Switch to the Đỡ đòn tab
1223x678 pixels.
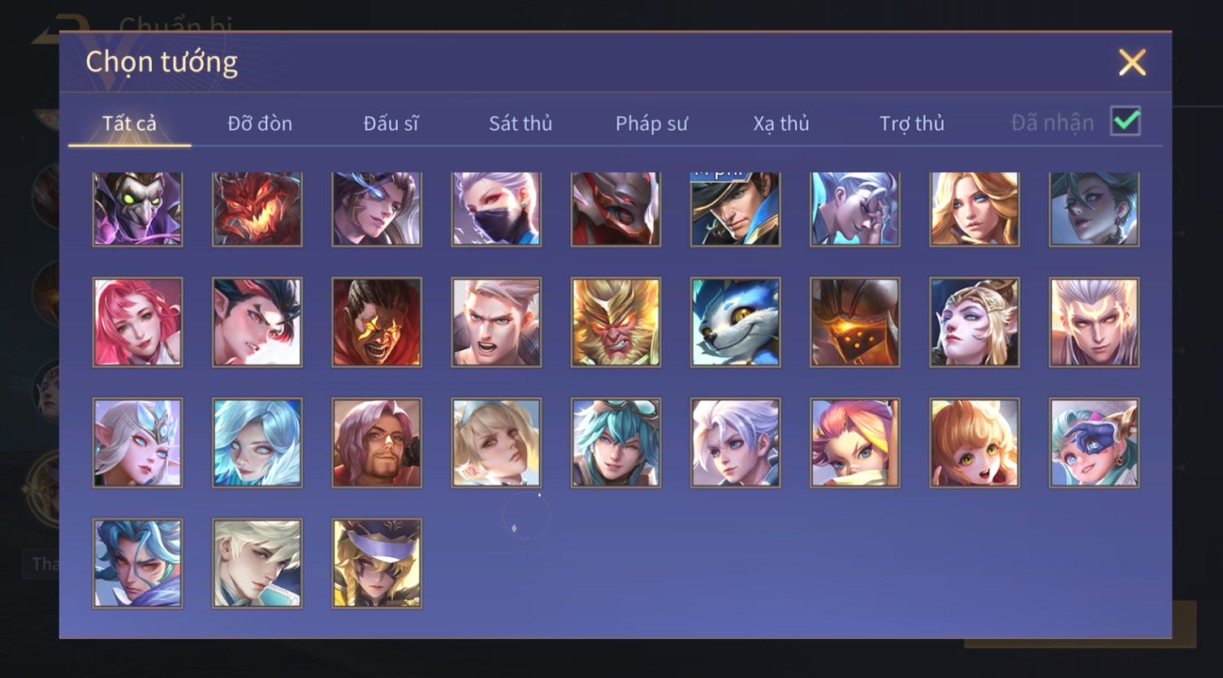[x=260, y=123]
